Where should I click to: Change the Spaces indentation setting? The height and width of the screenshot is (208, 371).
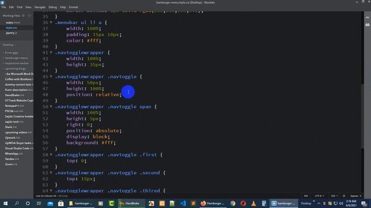[x=355, y=196]
